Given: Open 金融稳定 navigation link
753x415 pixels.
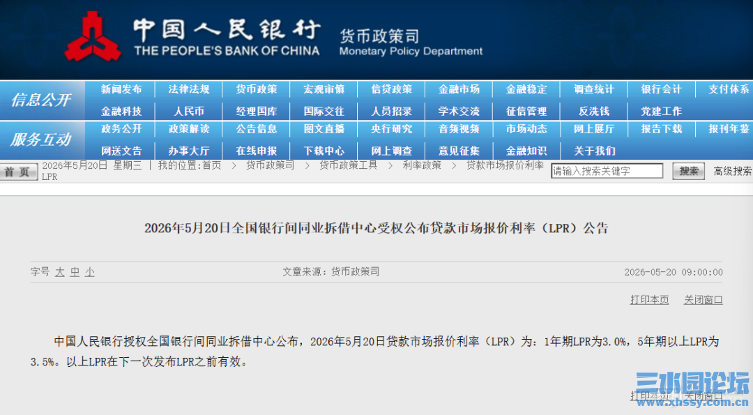Looking at the screenshot, I should pyautogui.click(x=526, y=89).
